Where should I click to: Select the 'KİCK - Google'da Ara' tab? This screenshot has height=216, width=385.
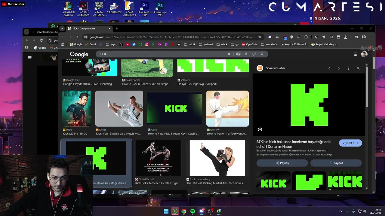[89, 28]
